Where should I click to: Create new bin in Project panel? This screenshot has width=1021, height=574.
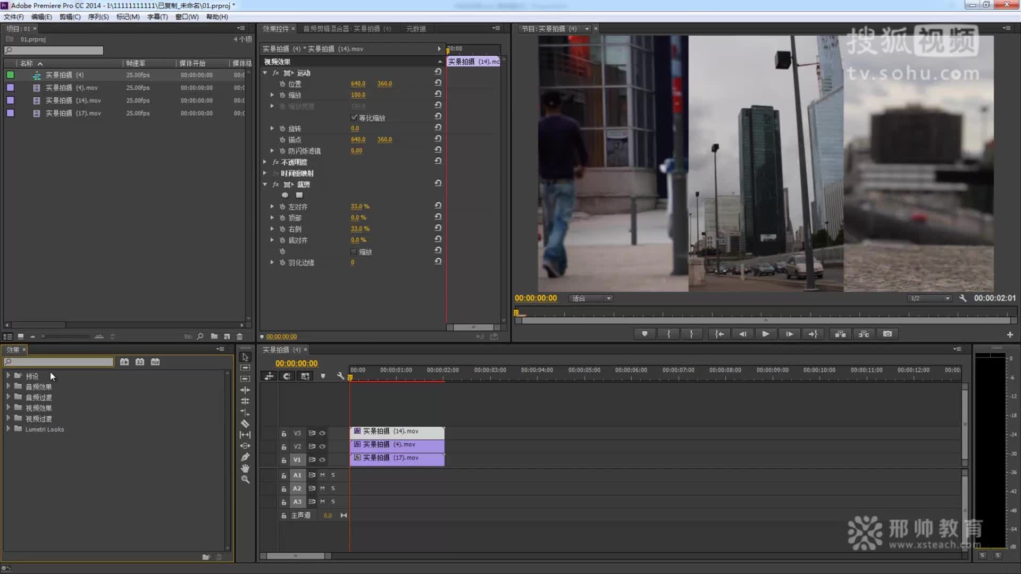tap(214, 336)
